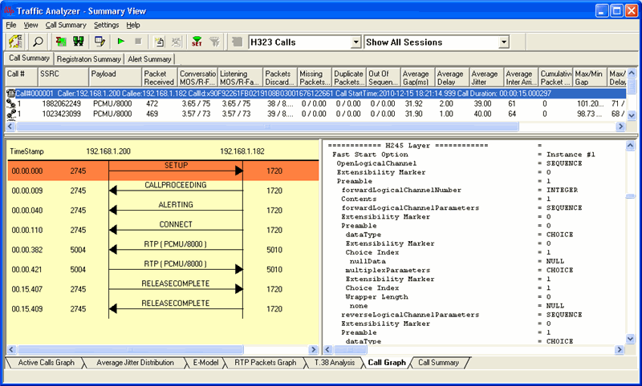The image size is (642, 386).
Task: Open the Call Summary menu
Action: pos(66,26)
